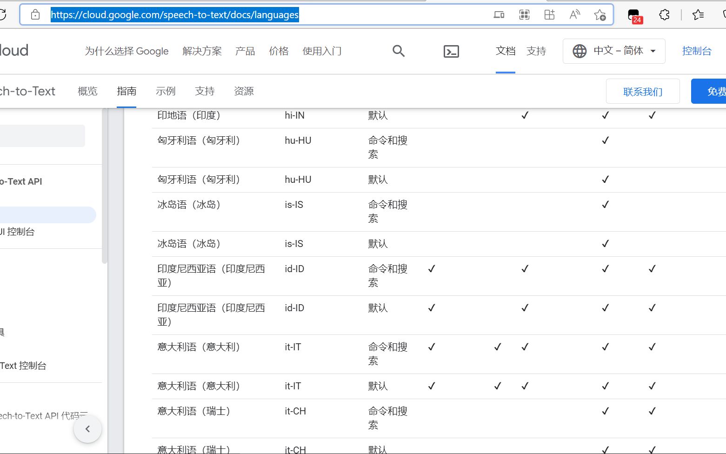
Task: Open the 中文 – 简体 language dropdown
Action: tap(614, 51)
